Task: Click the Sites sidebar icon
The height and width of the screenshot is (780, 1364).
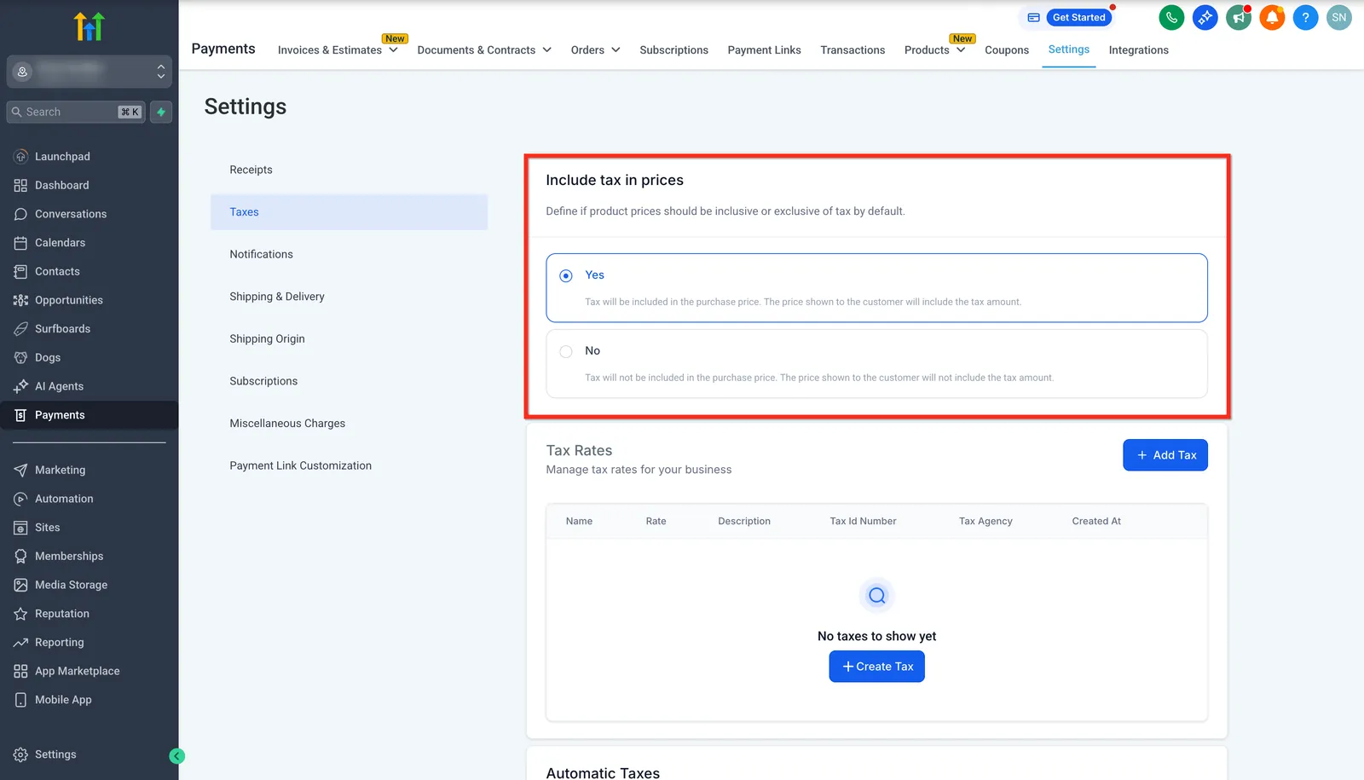Action: (20, 528)
